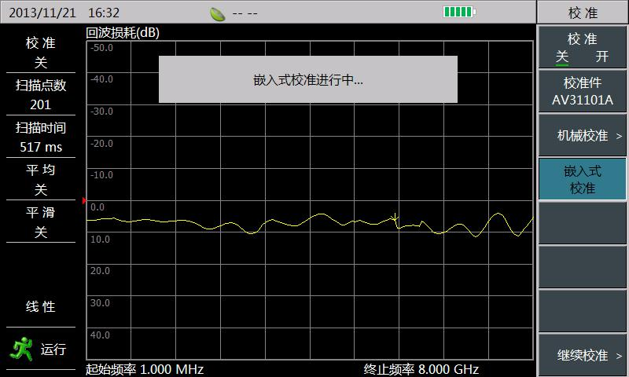Screen dimensions: 629x377
Task: Toggle 校准 to 关 (off)
Action: [562, 57]
